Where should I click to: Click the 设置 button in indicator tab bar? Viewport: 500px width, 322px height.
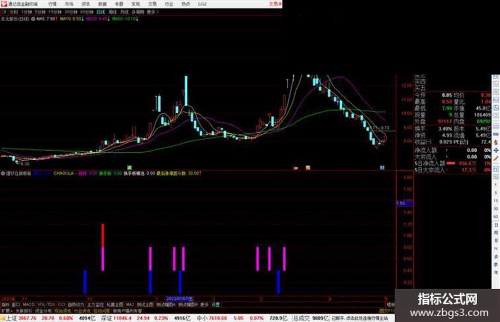pos(215,305)
